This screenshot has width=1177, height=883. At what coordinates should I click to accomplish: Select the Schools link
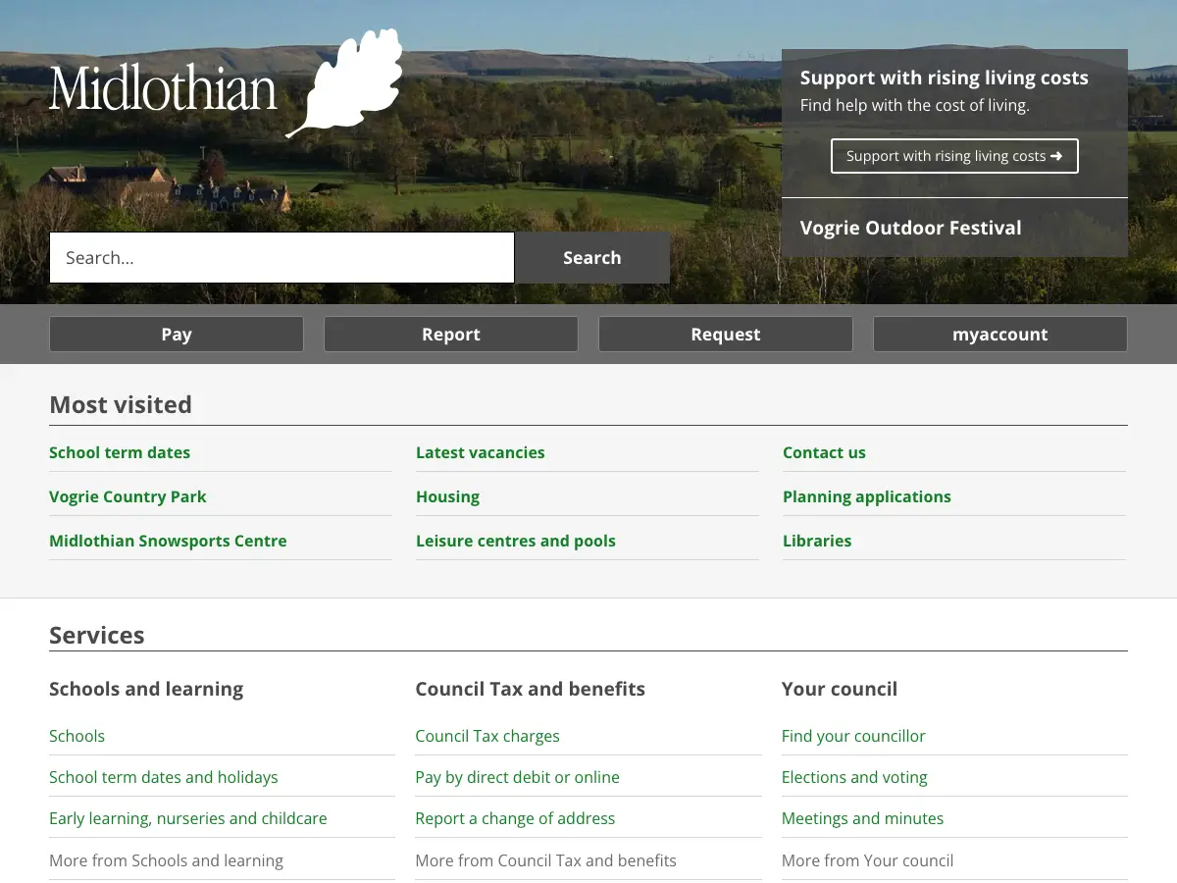pos(77,736)
